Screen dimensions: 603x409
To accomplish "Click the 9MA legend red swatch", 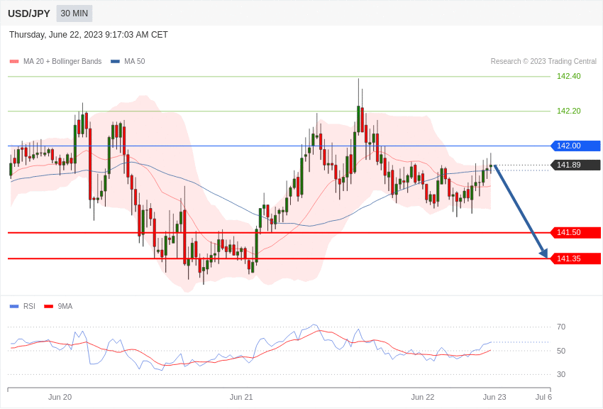I will [49, 306].
